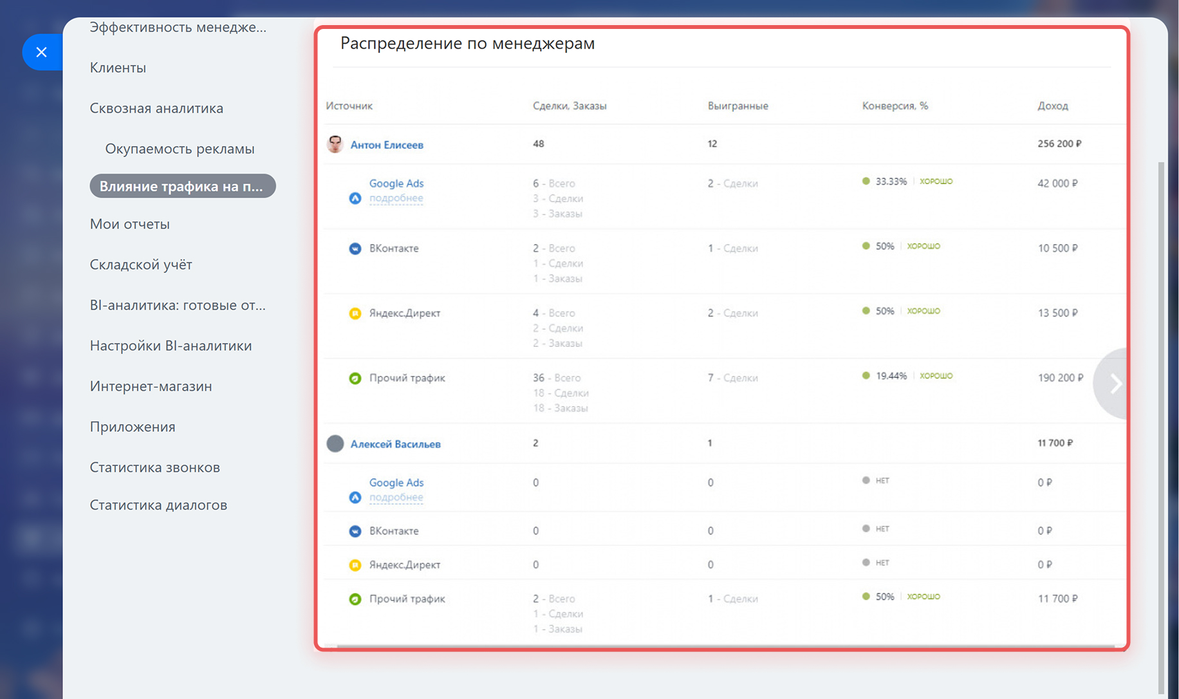Image resolution: width=1179 pixels, height=699 pixels.
Task: Click Google Ads icon under Антон Елисеев
Action: [x=355, y=198]
